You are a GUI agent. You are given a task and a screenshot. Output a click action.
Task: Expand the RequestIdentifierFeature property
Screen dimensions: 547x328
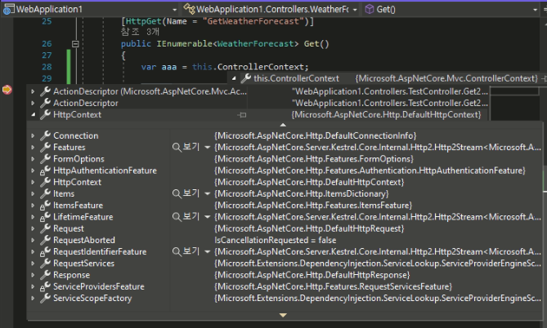33,252
